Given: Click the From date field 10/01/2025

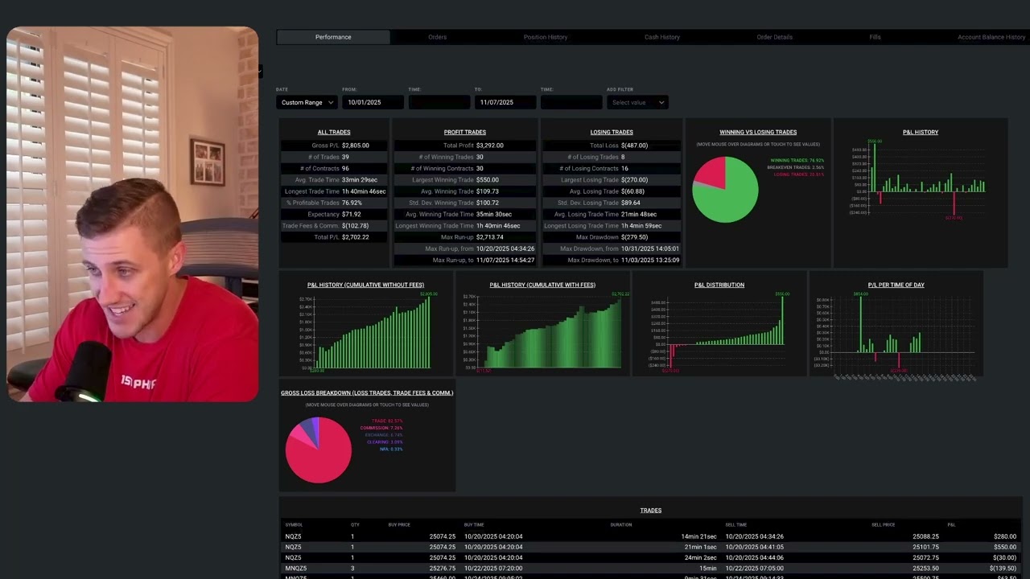Looking at the screenshot, I should coord(373,102).
